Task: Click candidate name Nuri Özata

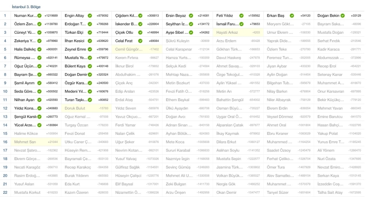Action: tap(326, 158)
